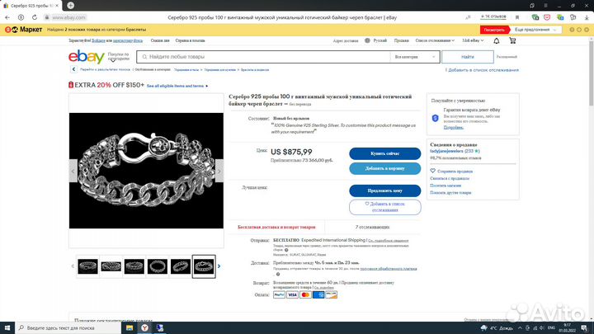Click 'Предложить цену' button
594x334 pixels.
pos(384,191)
